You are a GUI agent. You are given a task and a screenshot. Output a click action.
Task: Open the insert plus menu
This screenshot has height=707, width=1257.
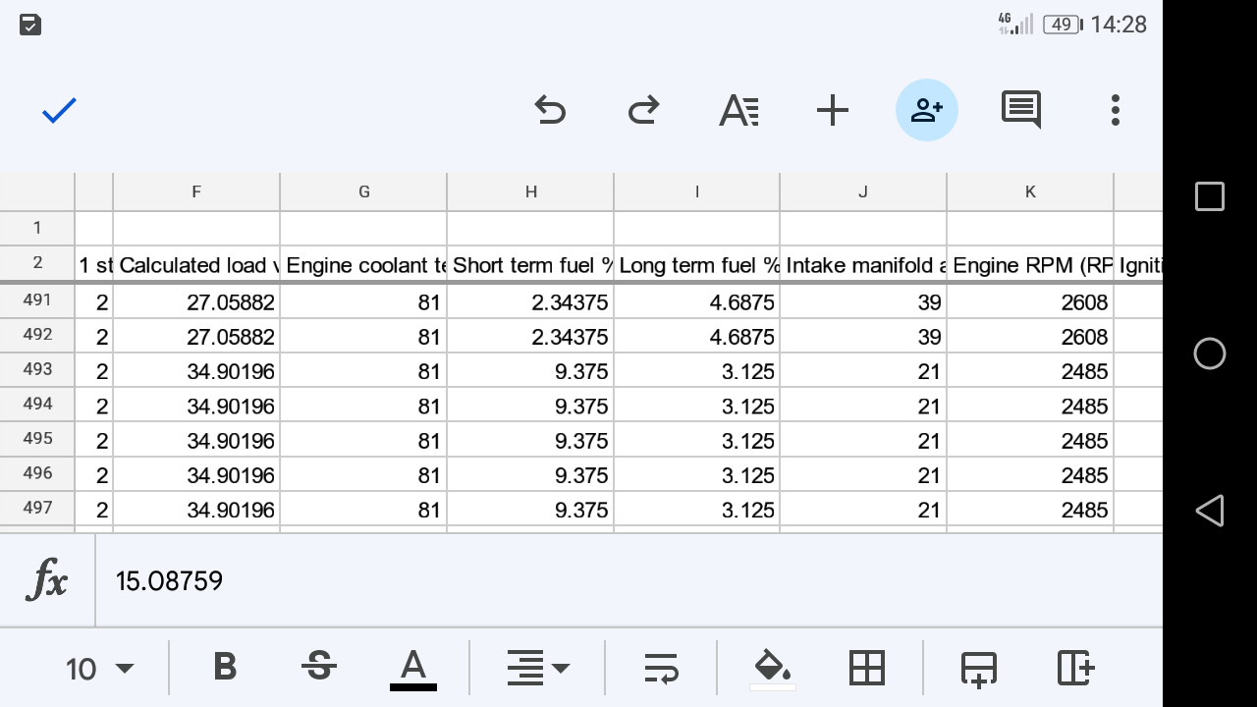click(832, 110)
